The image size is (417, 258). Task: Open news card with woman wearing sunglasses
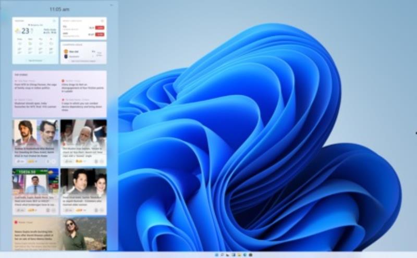[x=59, y=234]
